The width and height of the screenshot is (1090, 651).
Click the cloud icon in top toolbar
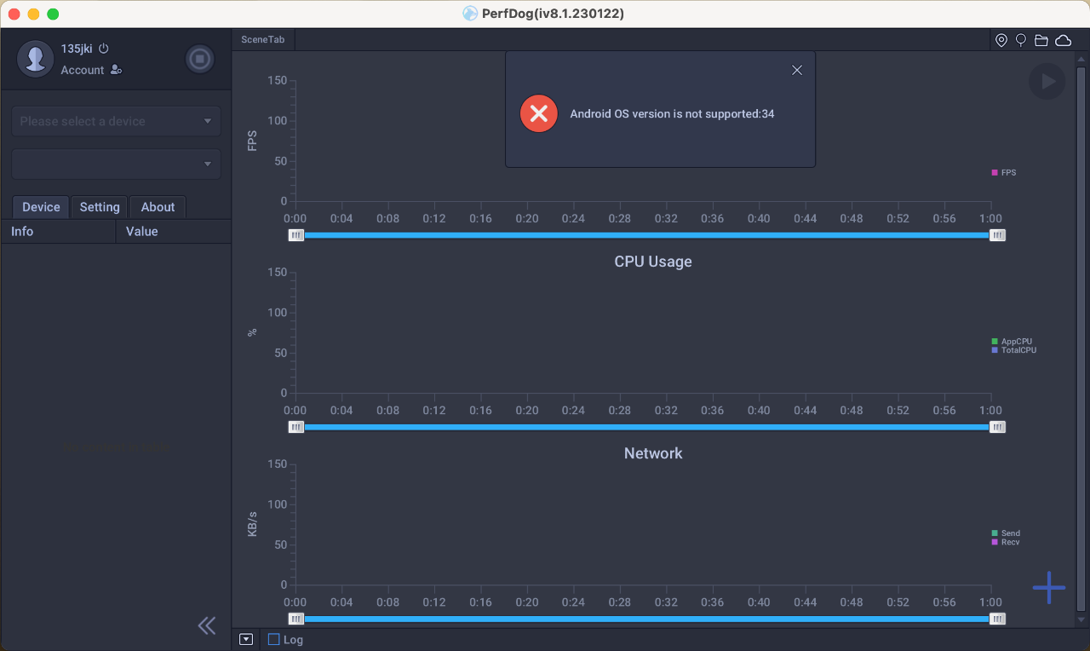(1064, 40)
